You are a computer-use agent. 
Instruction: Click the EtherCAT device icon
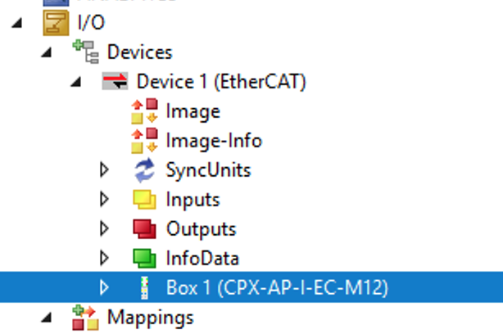click(115, 81)
